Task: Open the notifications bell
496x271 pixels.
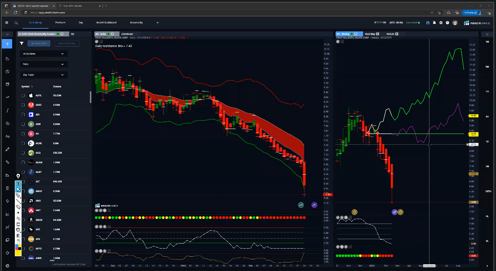Action: click(434, 23)
